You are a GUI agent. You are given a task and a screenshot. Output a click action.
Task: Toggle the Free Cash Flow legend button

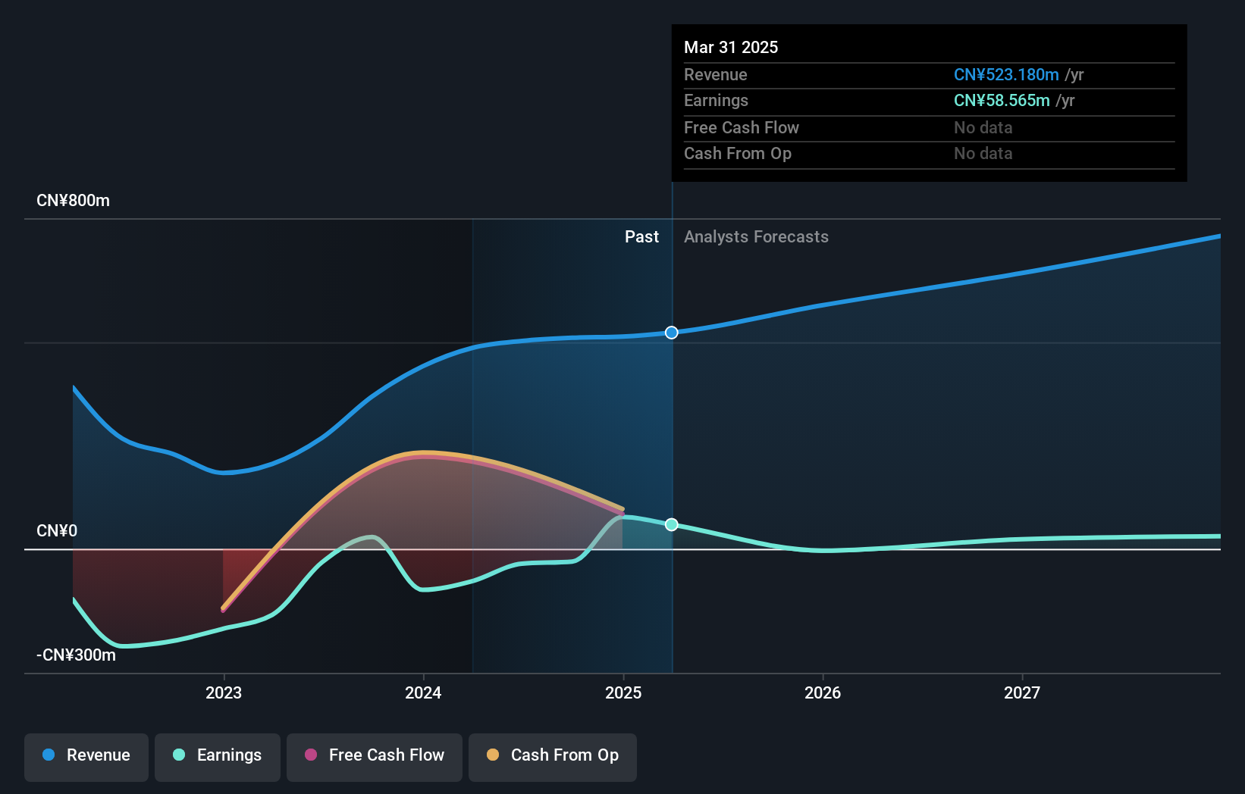coord(375,757)
